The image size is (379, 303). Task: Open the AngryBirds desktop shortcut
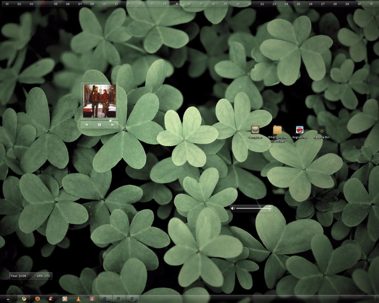(x=299, y=130)
